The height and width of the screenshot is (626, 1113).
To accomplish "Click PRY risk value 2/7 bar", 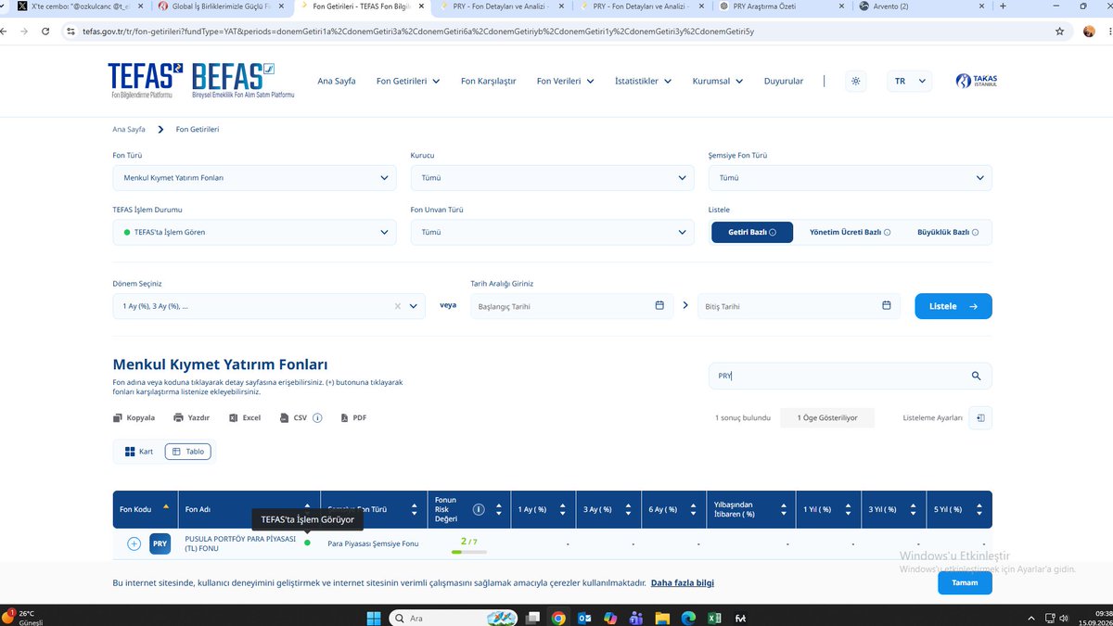I will point(469,545).
